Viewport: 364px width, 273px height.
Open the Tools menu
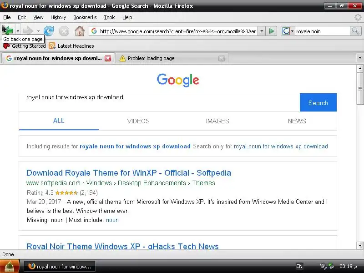[x=110, y=17]
